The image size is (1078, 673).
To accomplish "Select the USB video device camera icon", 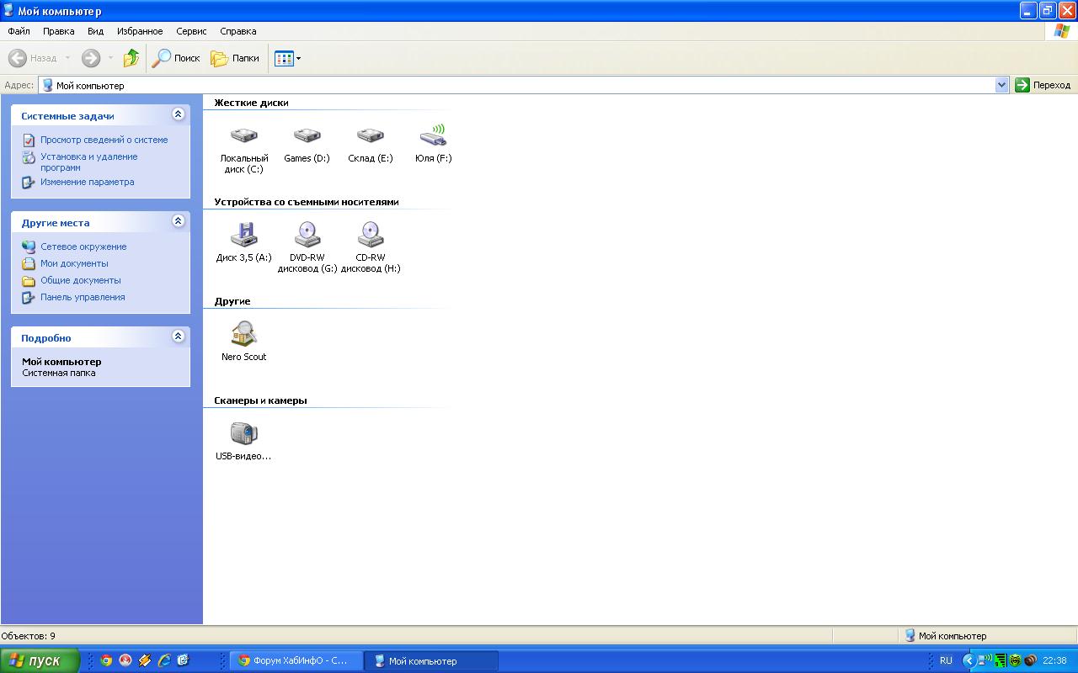I will [243, 433].
